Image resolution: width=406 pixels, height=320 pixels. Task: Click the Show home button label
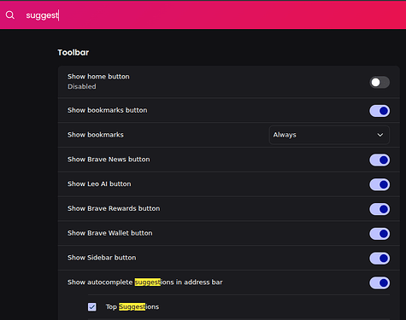[x=98, y=77]
